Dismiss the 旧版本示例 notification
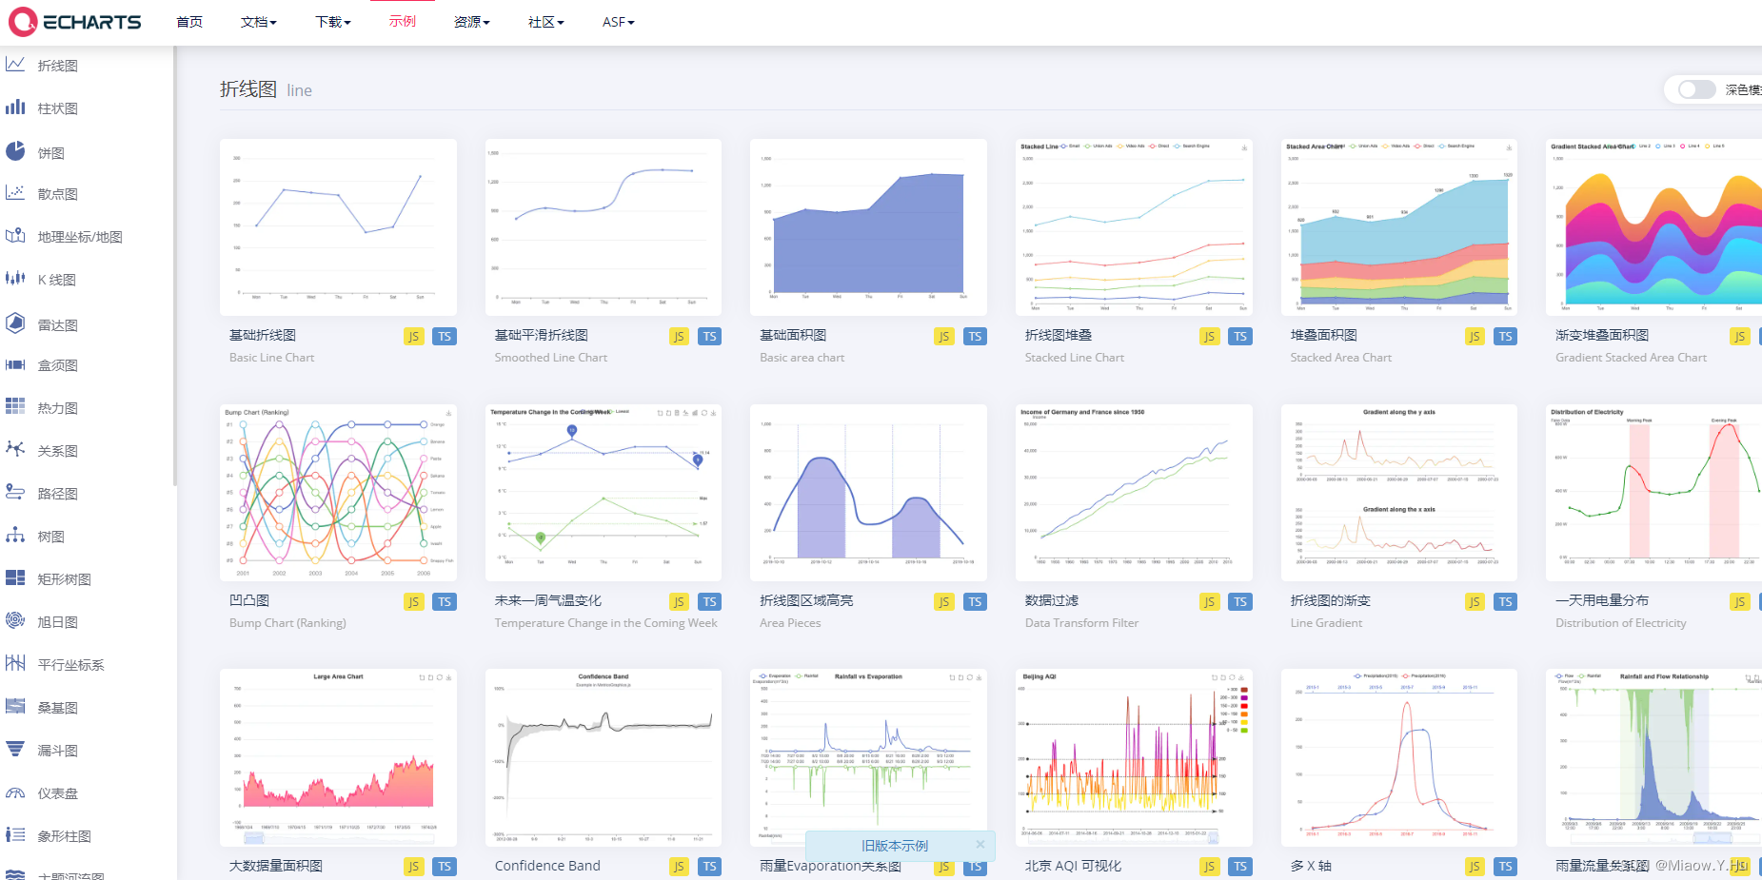1762x880 pixels. (980, 845)
